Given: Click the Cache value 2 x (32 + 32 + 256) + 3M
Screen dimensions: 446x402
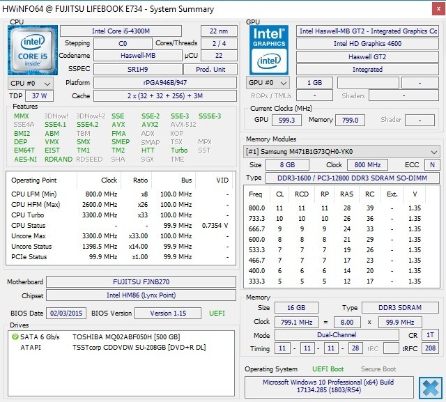Looking at the screenshot, I should pyautogui.click(x=165, y=96).
